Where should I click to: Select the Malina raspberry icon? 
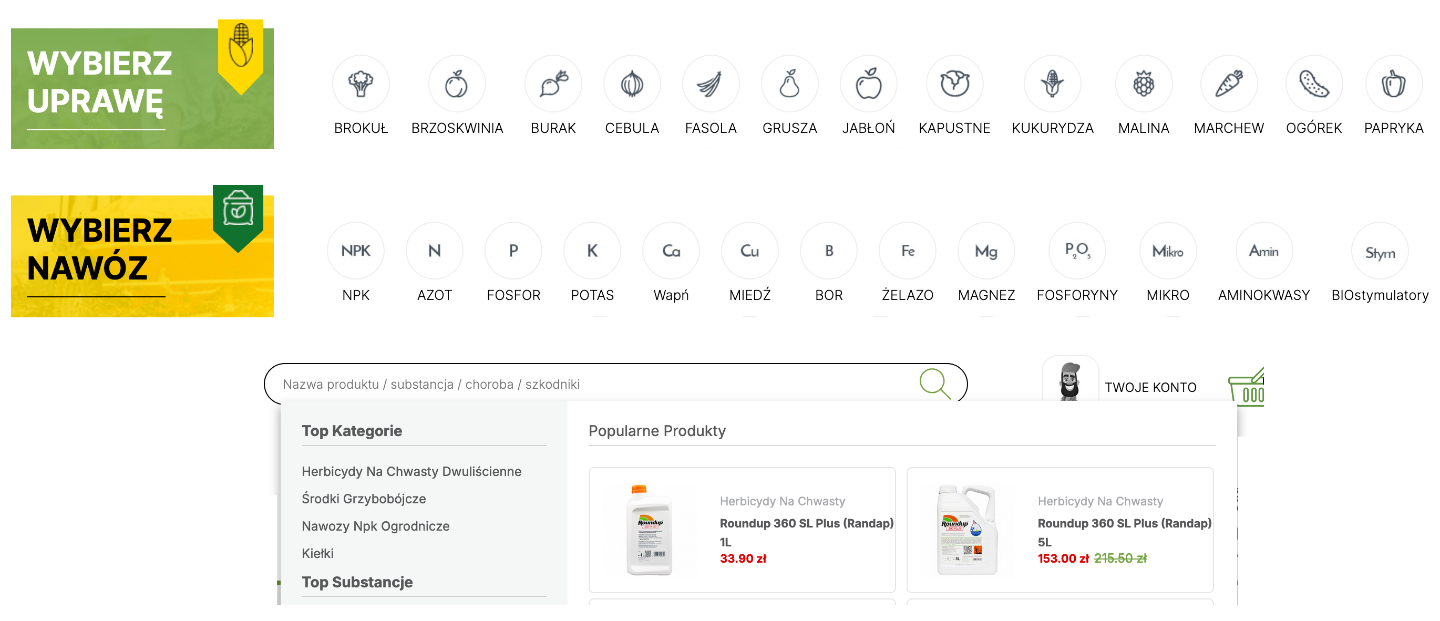(1144, 85)
